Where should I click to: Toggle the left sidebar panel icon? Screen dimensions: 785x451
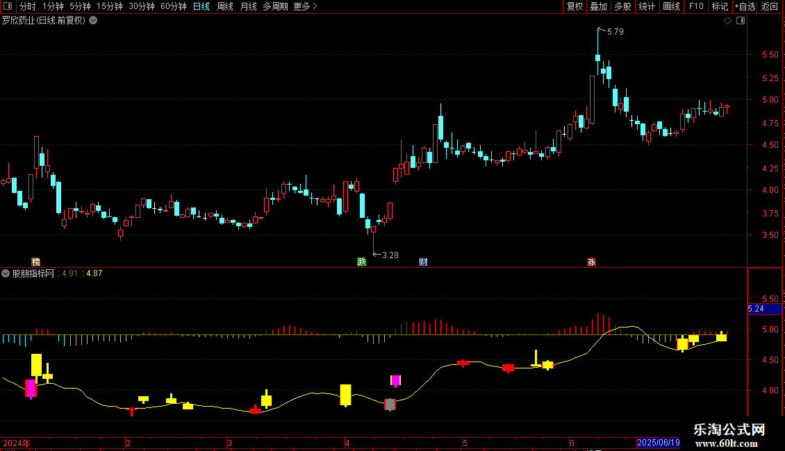coord(8,6)
